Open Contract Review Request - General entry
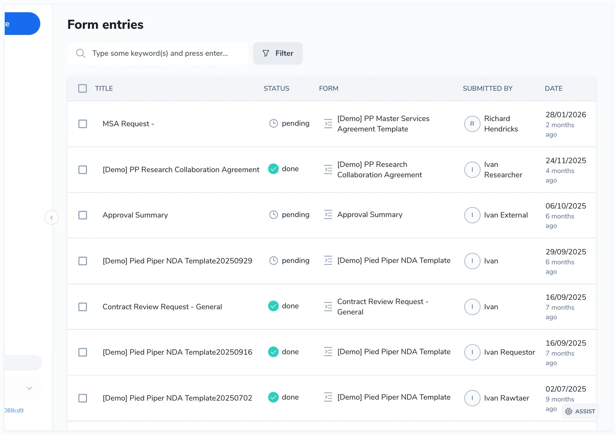 (x=162, y=307)
